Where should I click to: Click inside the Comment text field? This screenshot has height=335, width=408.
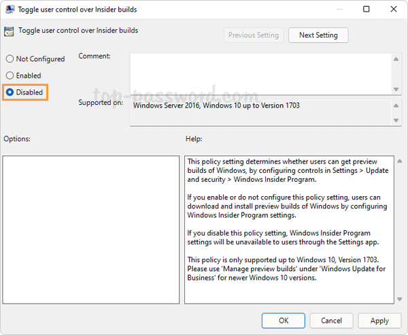(x=260, y=74)
